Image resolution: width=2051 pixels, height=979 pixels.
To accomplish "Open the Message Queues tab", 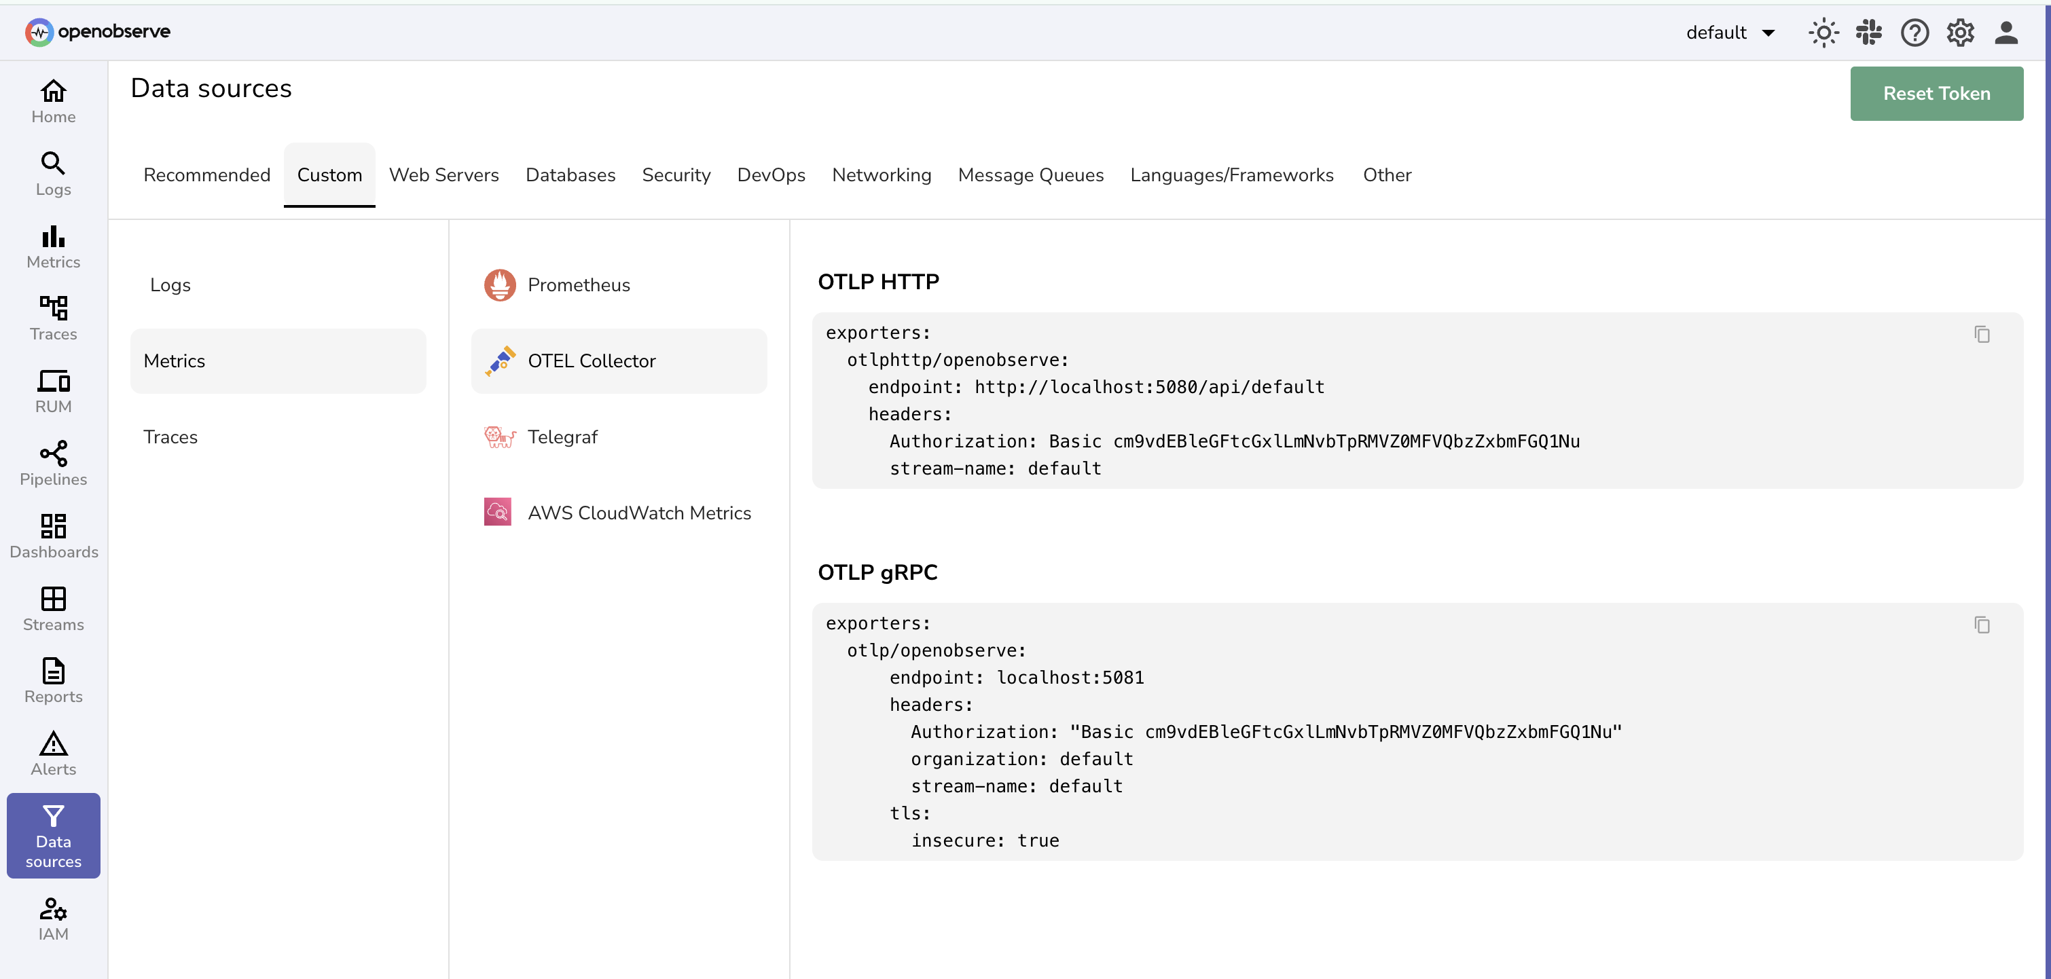I will click(1031, 175).
